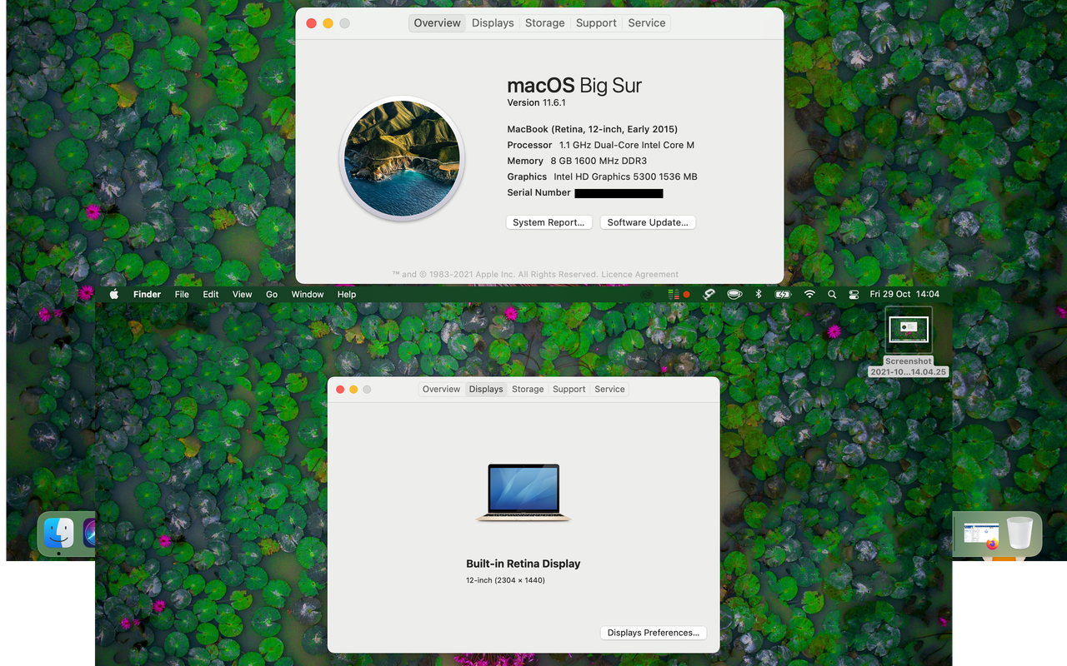Switch to Displays tab in upper window

493,23
